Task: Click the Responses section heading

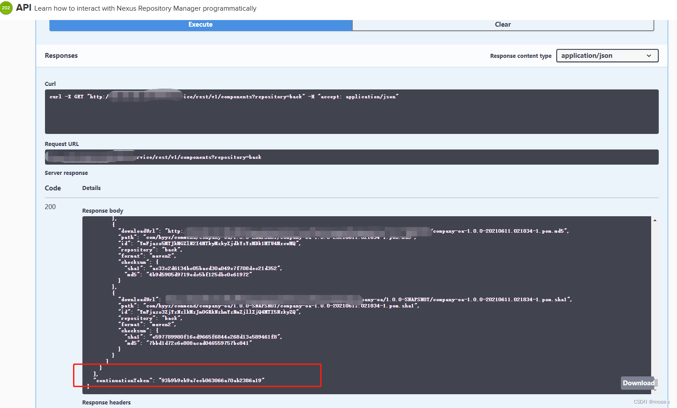Action: (61, 56)
